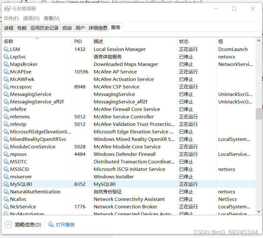
Task: Click the gear icon beside LSM service
Action: click(x=6, y=49)
